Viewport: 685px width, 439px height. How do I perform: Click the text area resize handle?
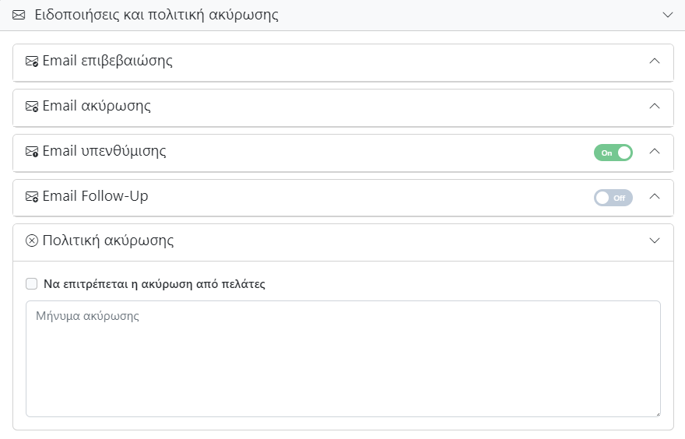[x=656, y=413]
